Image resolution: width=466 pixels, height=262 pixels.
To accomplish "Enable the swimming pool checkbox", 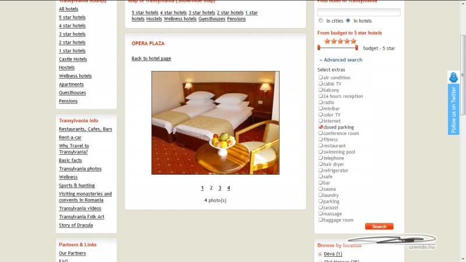I will tap(320, 151).
